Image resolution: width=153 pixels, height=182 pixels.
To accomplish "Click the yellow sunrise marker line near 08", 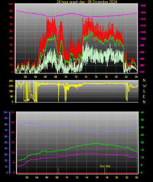I will [x=58, y=171].
